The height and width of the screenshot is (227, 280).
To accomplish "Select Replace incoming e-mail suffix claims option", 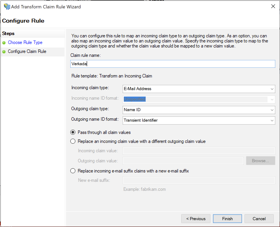I will pyautogui.click(x=73, y=171).
